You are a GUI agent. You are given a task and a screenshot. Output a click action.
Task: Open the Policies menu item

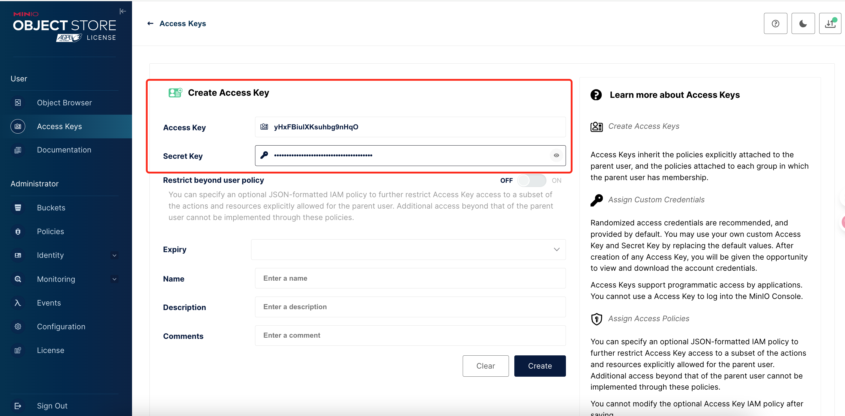coord(50,232)
